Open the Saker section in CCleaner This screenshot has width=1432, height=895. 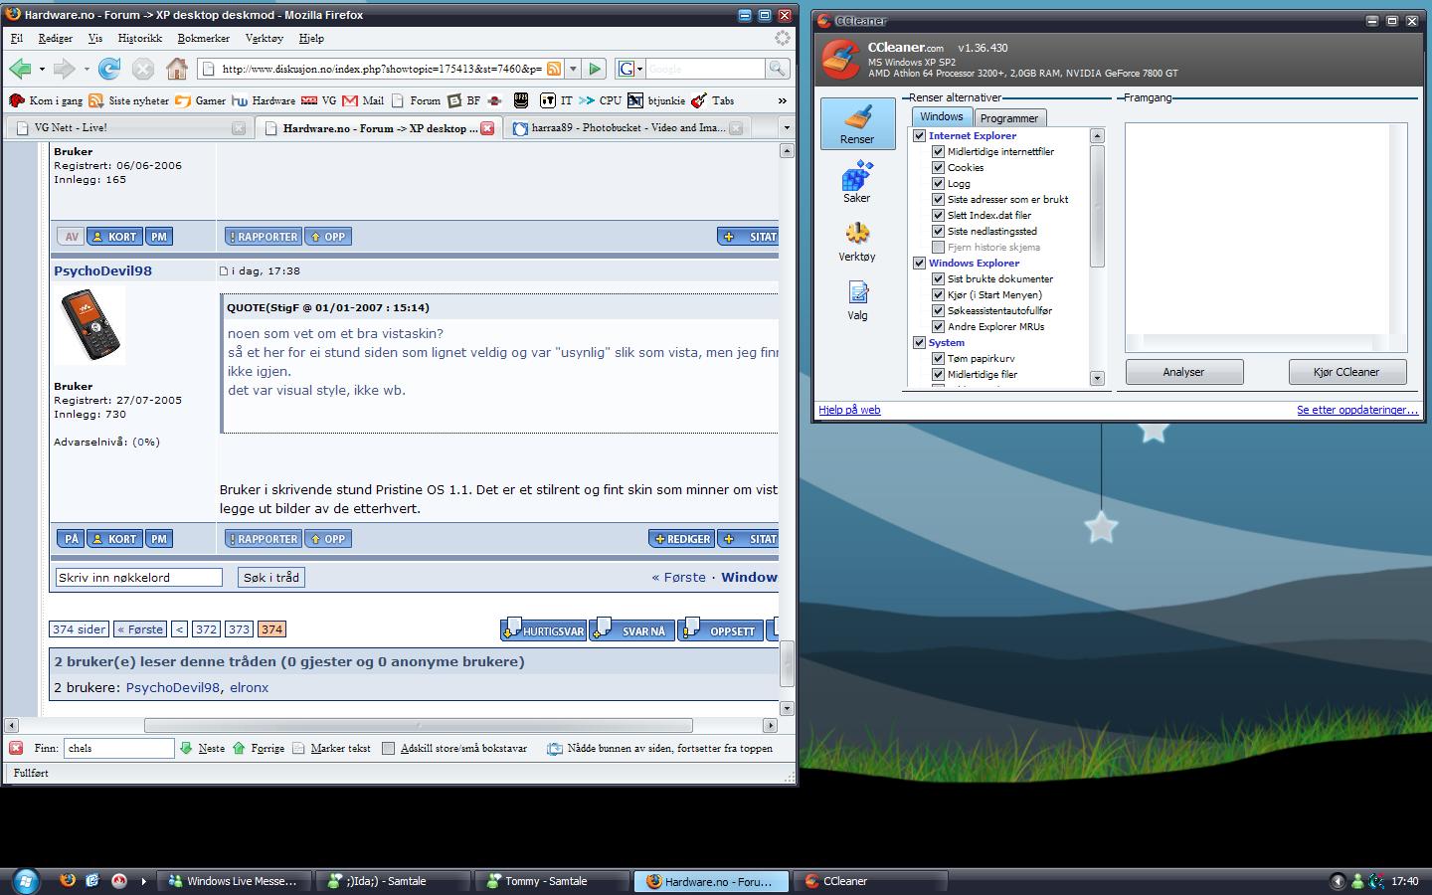(857, 182)
